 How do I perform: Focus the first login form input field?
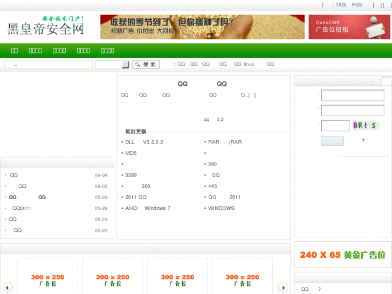pos(353,95)
